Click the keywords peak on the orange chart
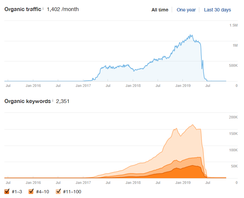Viewport: 244px width, 198px height. pos(193,125)
